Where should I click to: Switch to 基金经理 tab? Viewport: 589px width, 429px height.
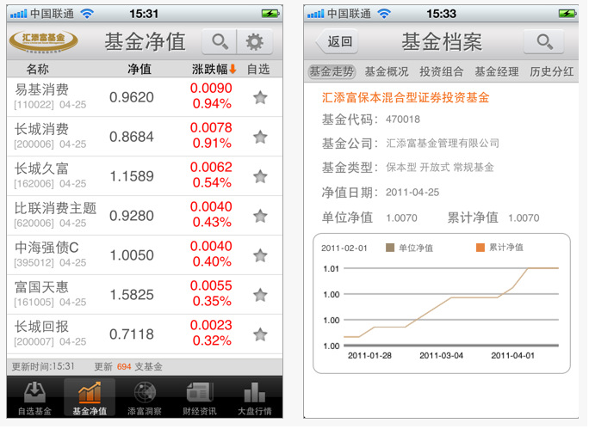click(x=497, y=71)
